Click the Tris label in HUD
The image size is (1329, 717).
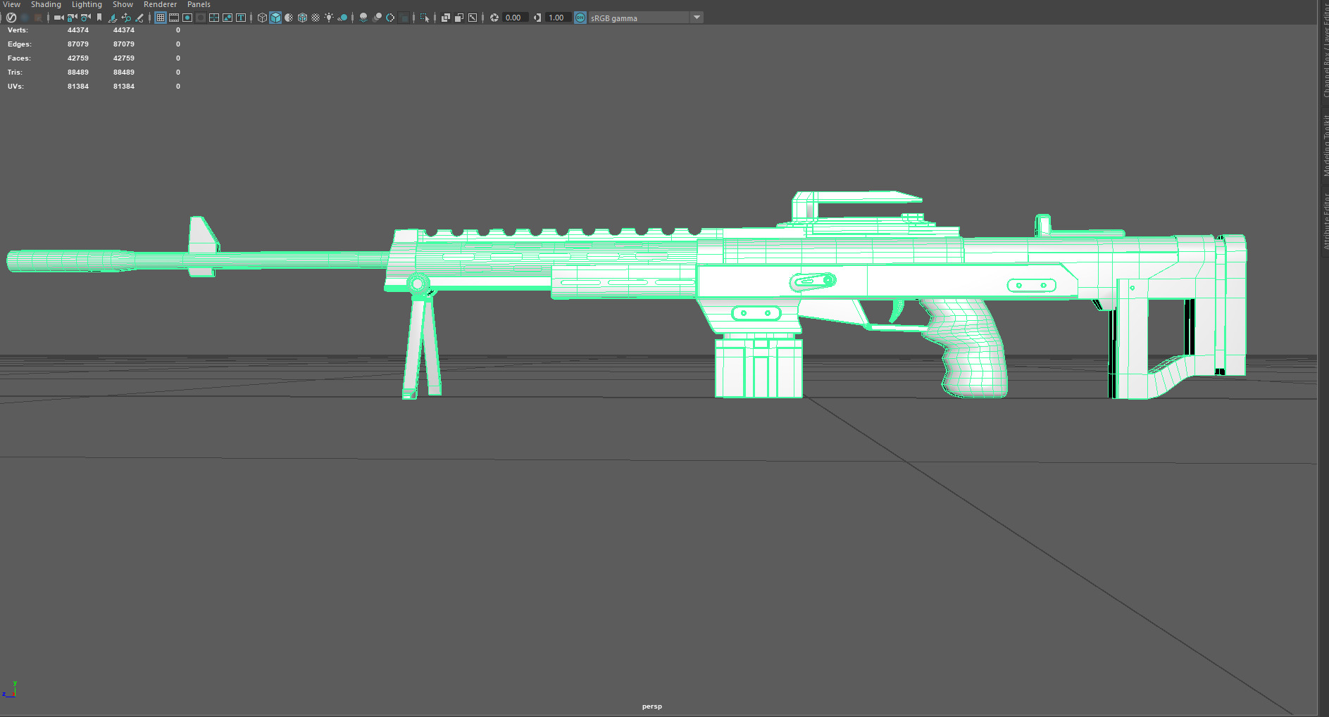(15, 72)
